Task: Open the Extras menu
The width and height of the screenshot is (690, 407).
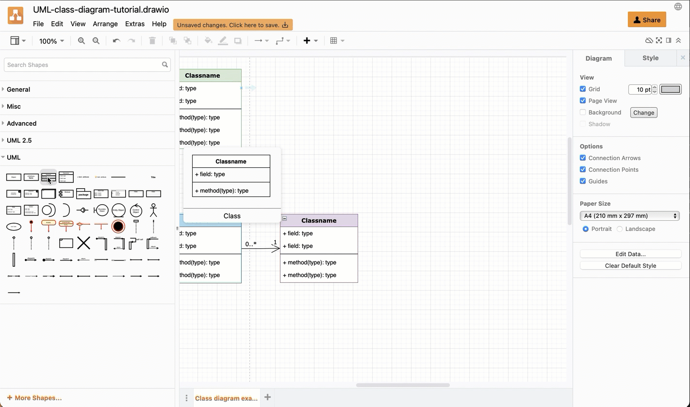Action: coord(134,23)
